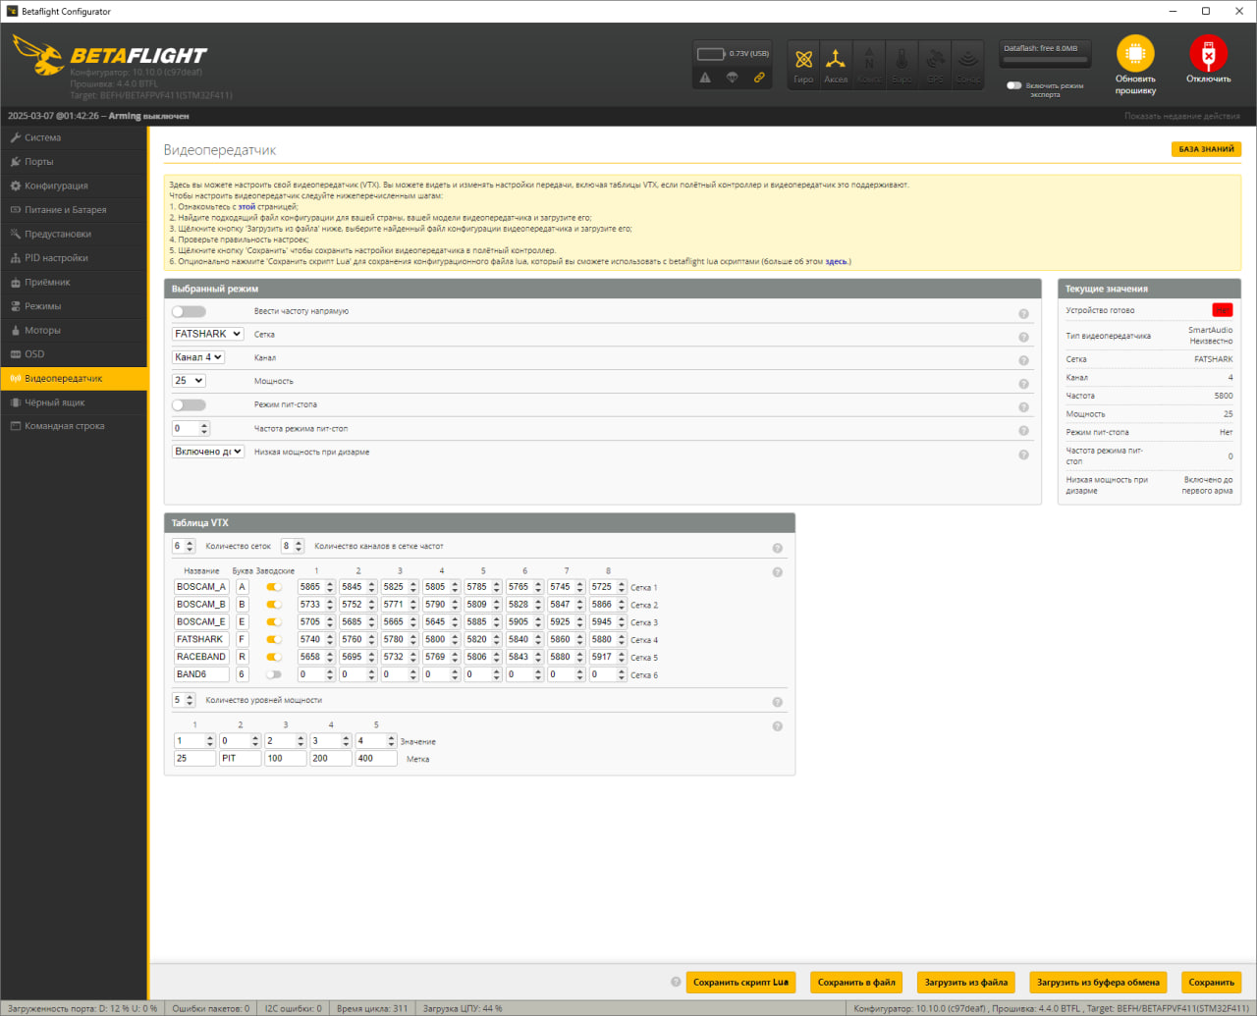This screenshot has width=1257, height=1016.
Task: Click help icon for power levels count
Action: coord(777,703)
